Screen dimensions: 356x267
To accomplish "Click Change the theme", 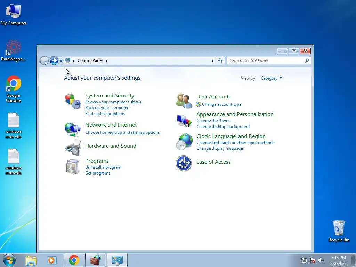I will 213,121.
